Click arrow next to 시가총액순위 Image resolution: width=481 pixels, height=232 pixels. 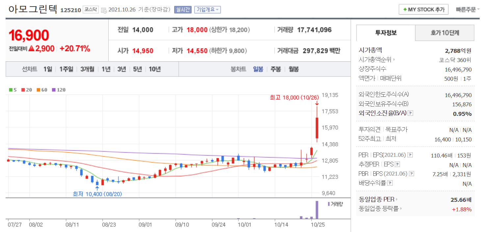coord(394,60)
